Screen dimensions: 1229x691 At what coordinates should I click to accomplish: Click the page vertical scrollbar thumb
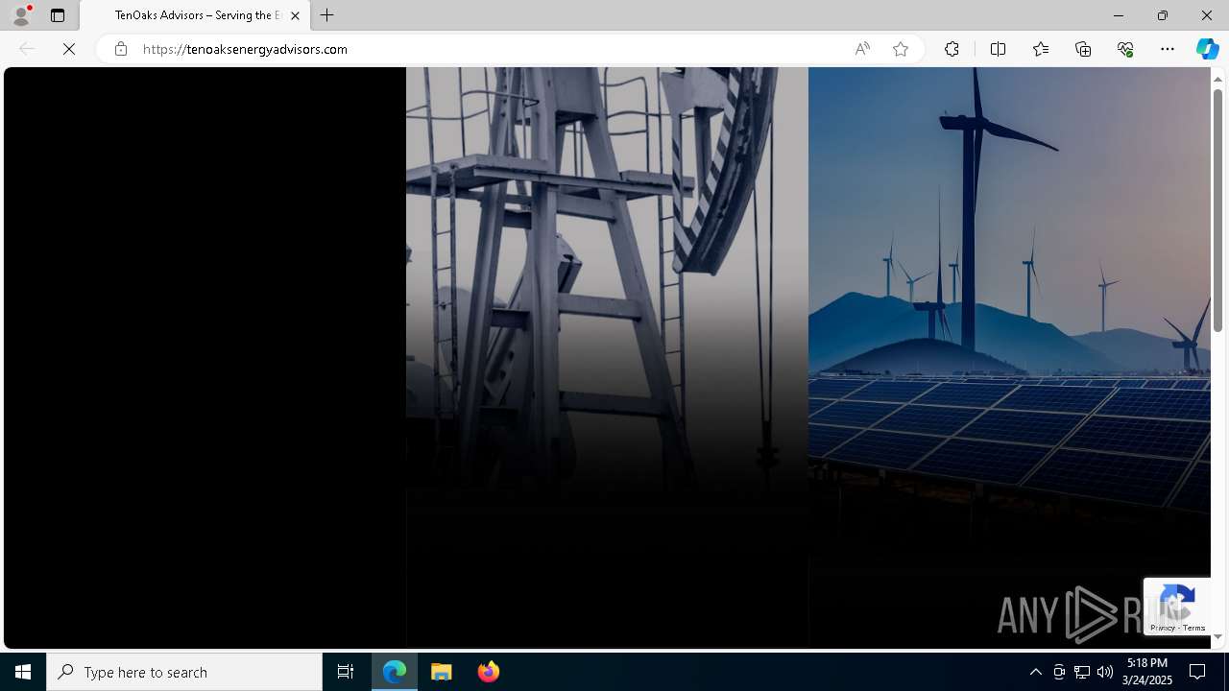[1217, 210]
